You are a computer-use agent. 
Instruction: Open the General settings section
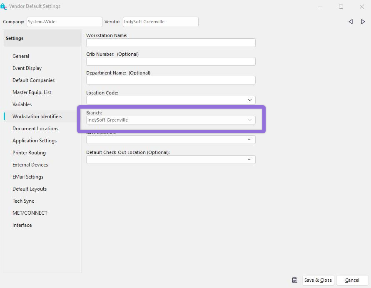click(21, 56)
